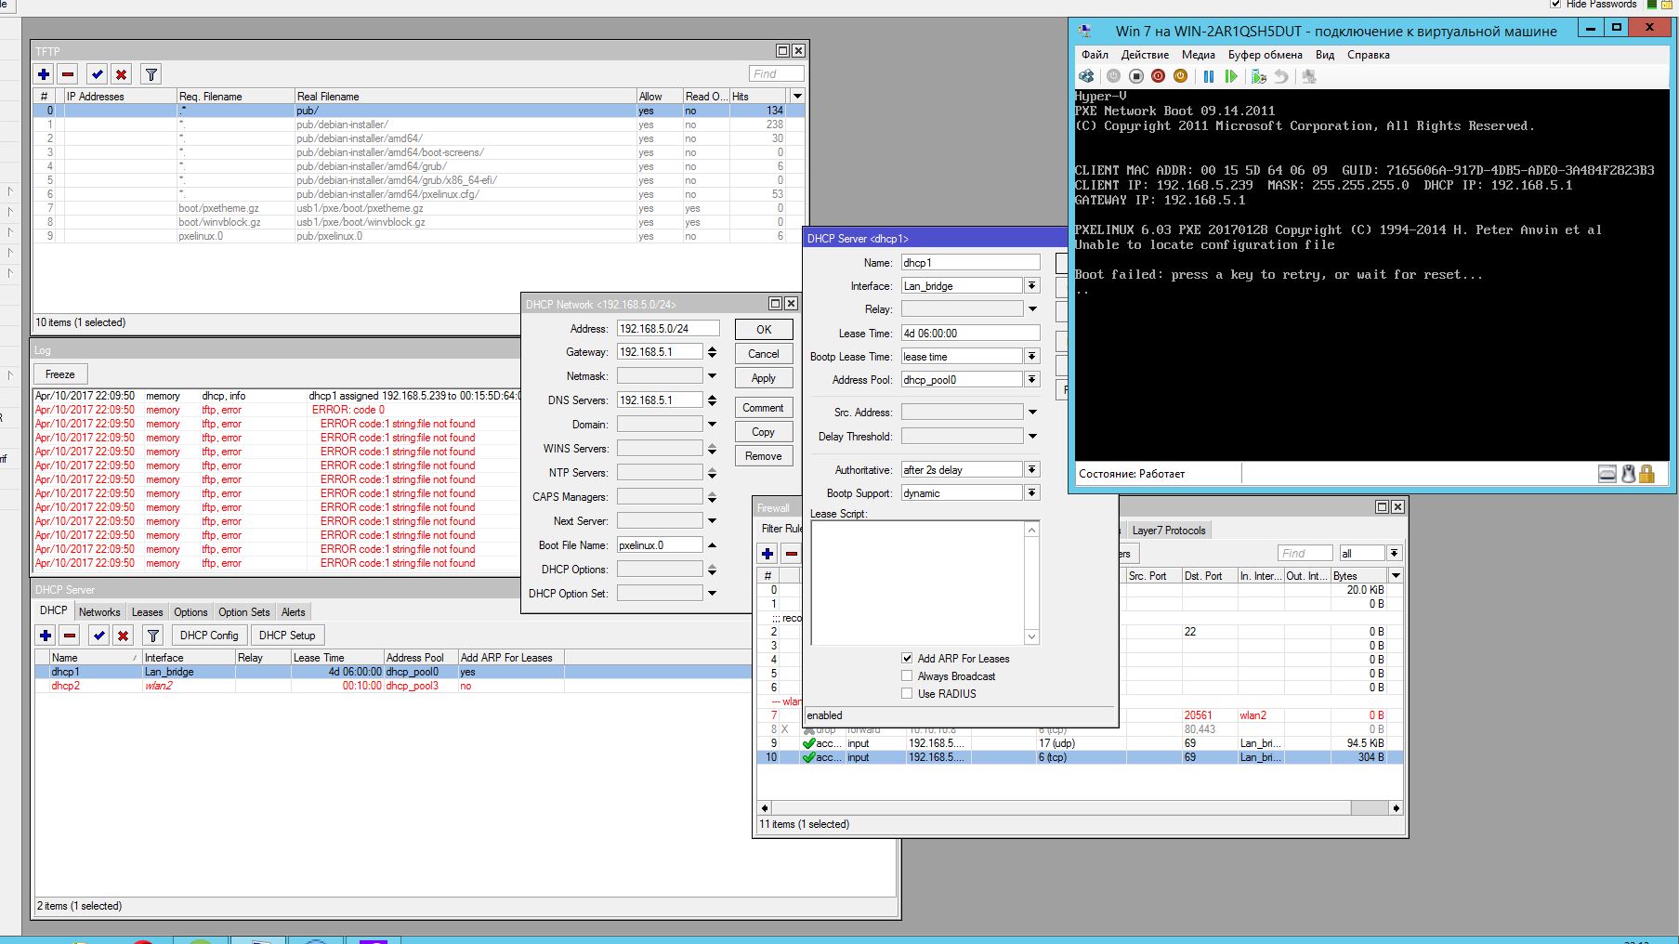Enable Always Broadcast checkbox
This screenshot has width=1679, height=944.
point(907,675)
